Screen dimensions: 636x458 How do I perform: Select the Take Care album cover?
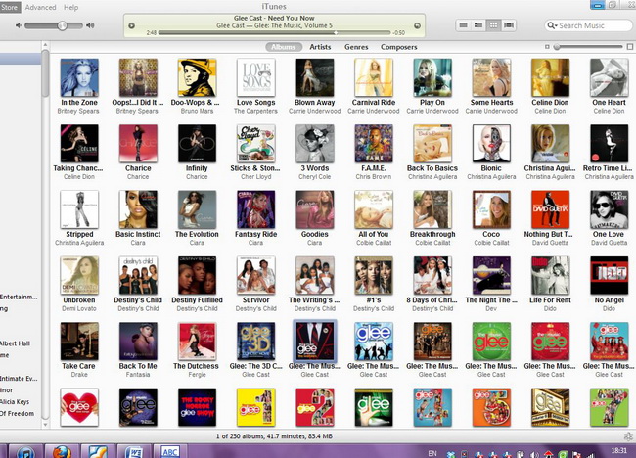tap(79, 342)
